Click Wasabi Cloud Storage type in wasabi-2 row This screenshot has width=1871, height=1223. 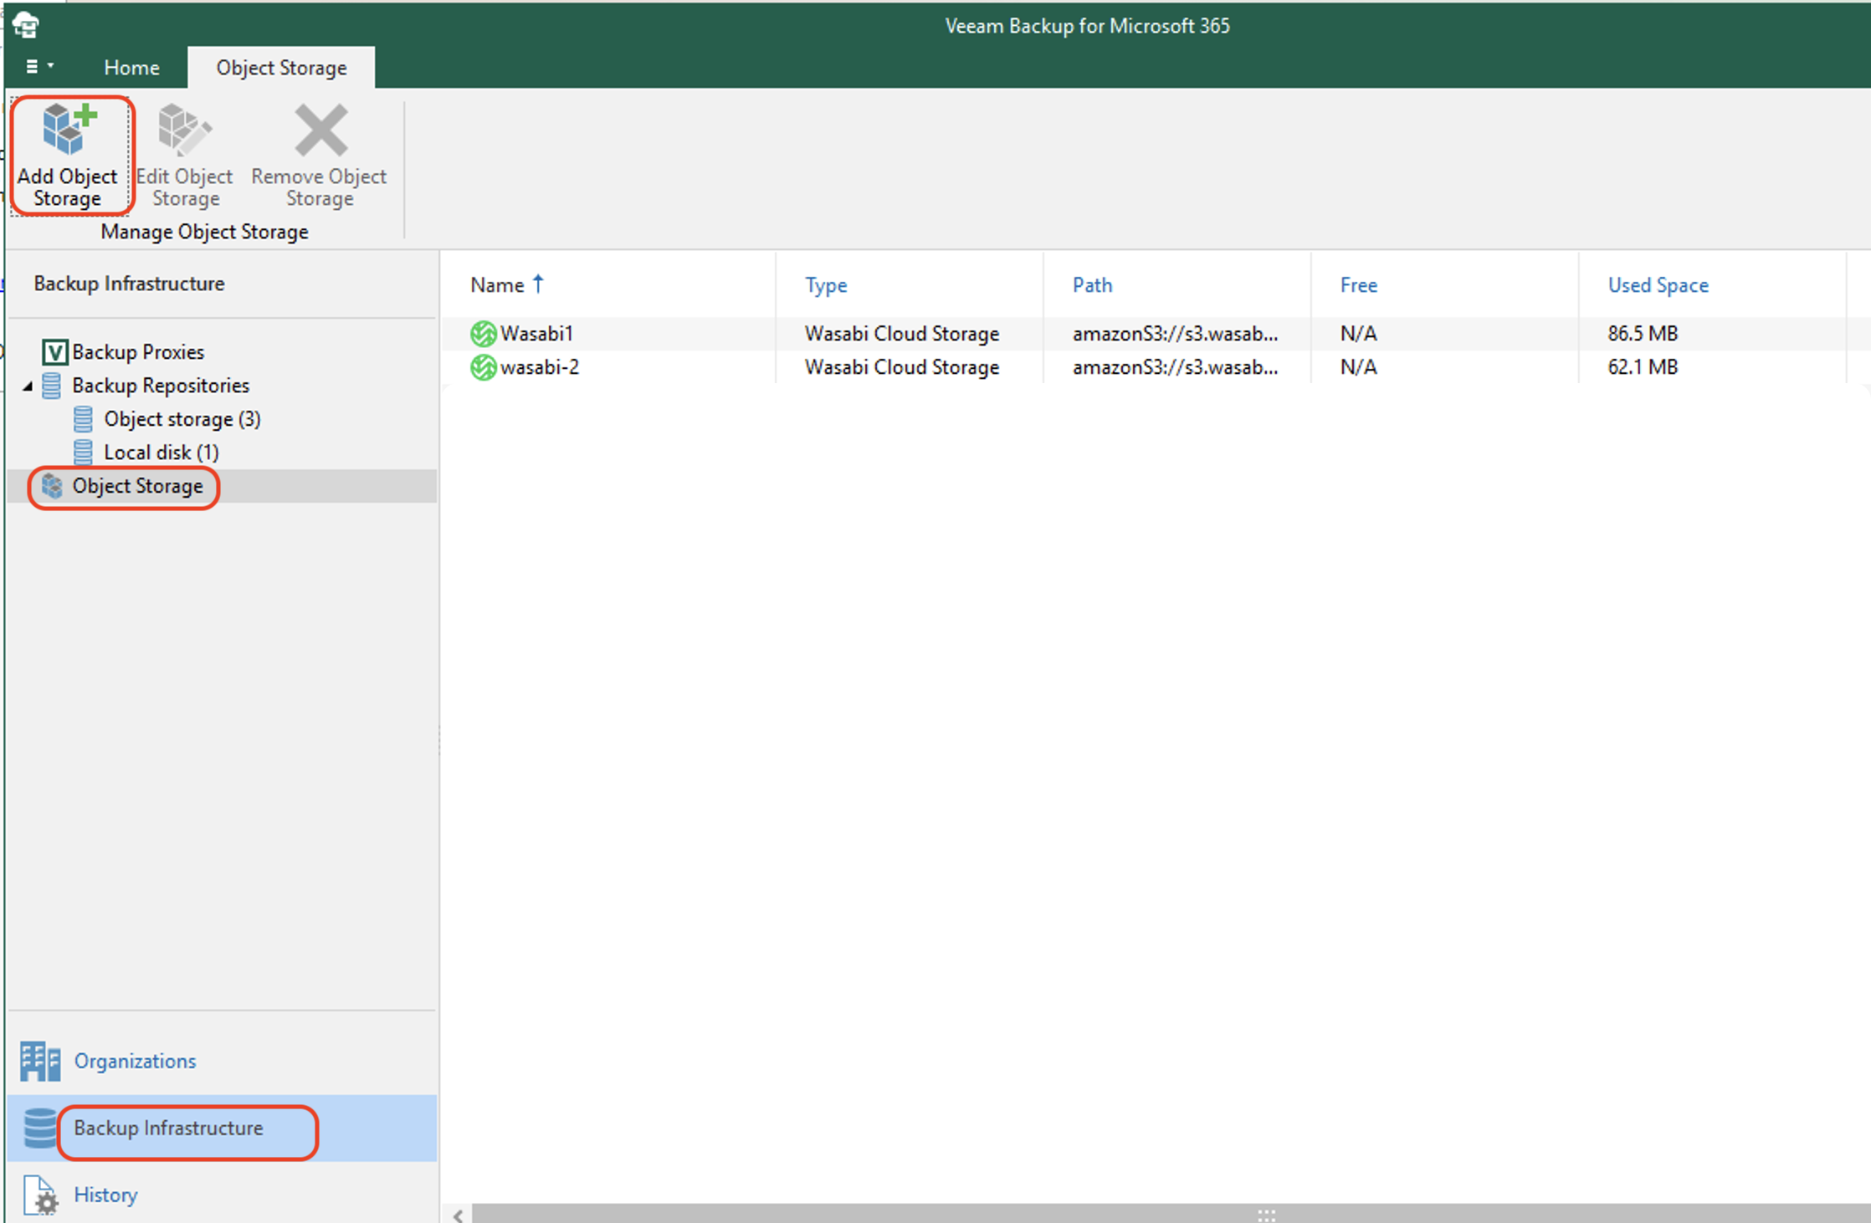[x=902, y=367]
